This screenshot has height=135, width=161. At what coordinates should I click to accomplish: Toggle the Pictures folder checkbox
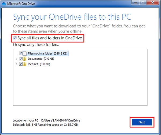[21, 64]
